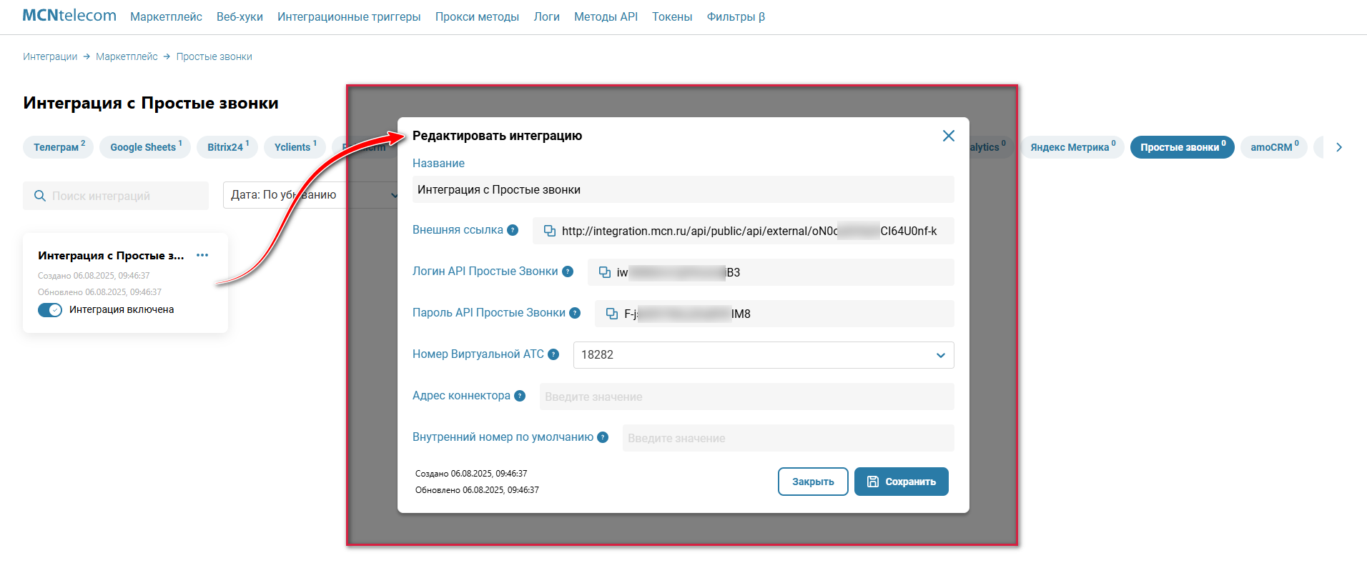Image resolution: width=1367 pixels, height=568 pixels.
Task: Go to Маркетплейс breadcrumb link
Action: click(x=127, y=56)
